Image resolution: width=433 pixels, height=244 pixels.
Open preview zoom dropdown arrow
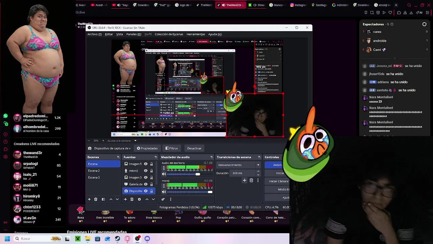(135, 141)
